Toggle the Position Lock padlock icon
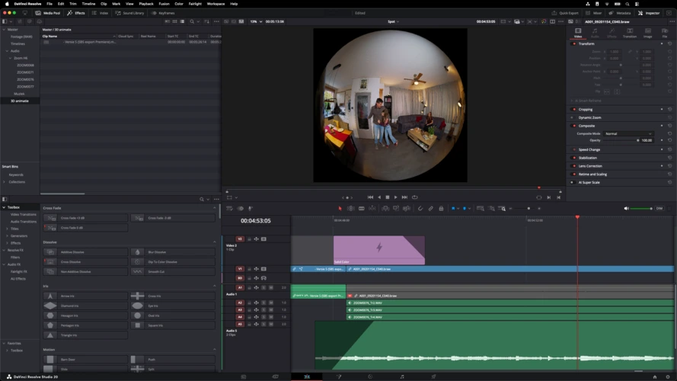Viewport: 677px width, 381px height. (x=441, y=208)
